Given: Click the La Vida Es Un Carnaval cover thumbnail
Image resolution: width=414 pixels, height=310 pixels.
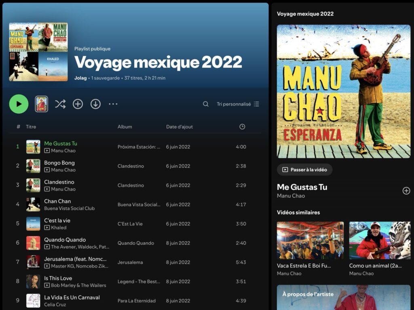Looking at the screenshot, I should pyautogui.click(x=33, y=300).
